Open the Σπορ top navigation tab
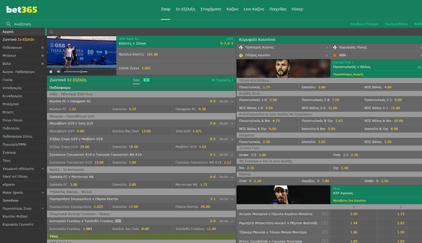Viewport: 422px width, 243px height. point(165,9)
